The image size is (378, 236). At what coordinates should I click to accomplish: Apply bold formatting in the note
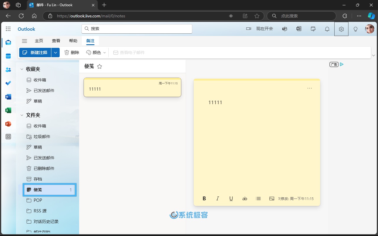pyautogui.click(x=204, y=199)
